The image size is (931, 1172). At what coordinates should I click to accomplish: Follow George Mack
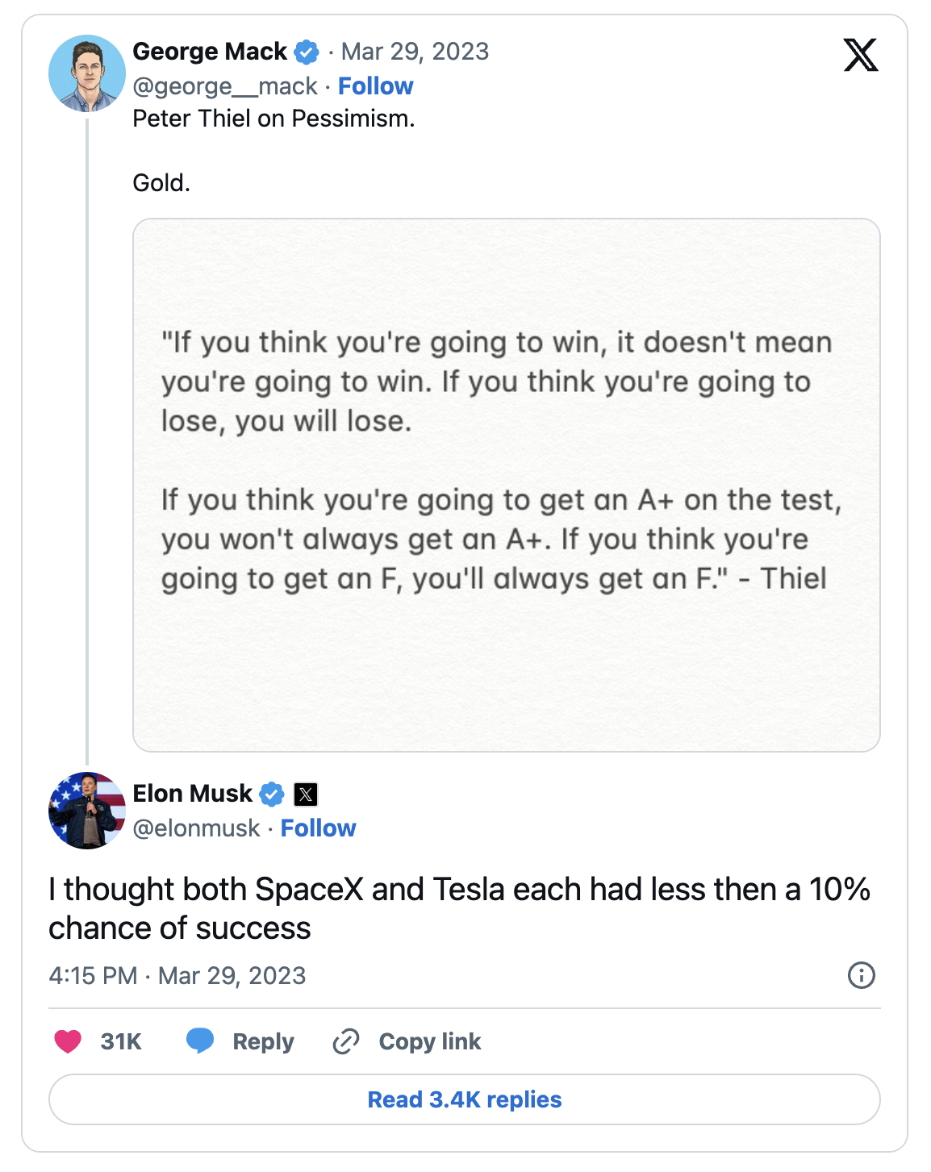point(375,86)
